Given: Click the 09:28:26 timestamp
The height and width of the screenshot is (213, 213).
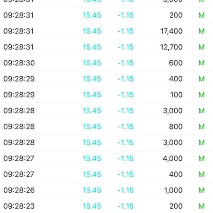Looking at the screenshot, I should [19, 190].
